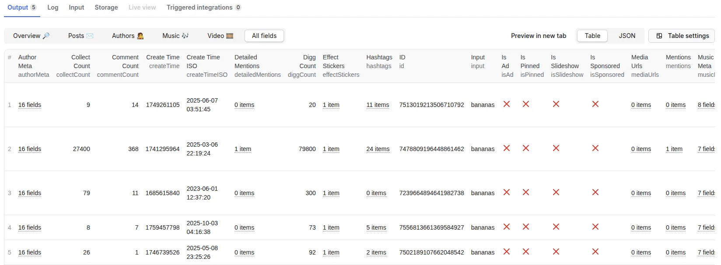Open the Storage tab
This screenshot has width=721, height=265.
pos(106,7)
